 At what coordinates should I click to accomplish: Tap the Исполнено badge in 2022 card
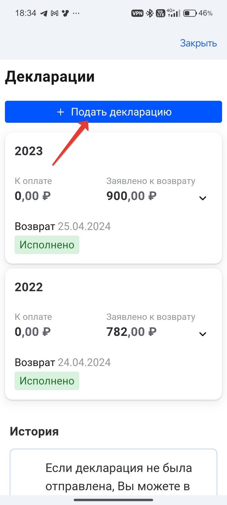pos(47,381)
